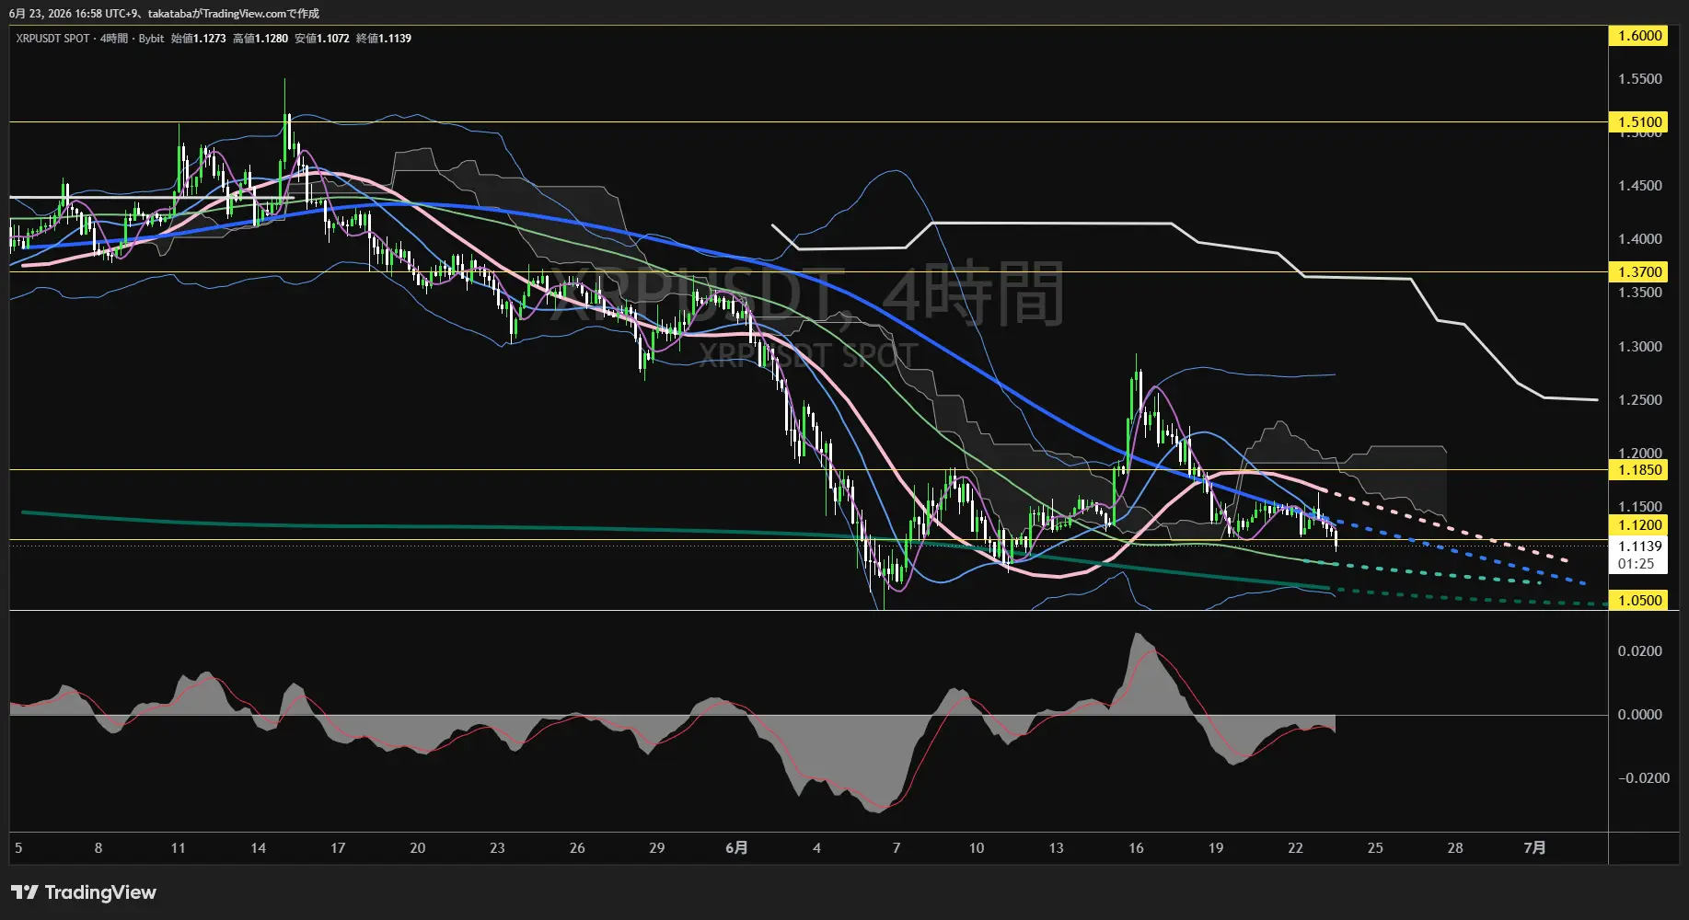This screenshot has width=1689, height=920.
Task: Click the header timestamp 6月 23, 2026 16:58
Action: (55, 14)
